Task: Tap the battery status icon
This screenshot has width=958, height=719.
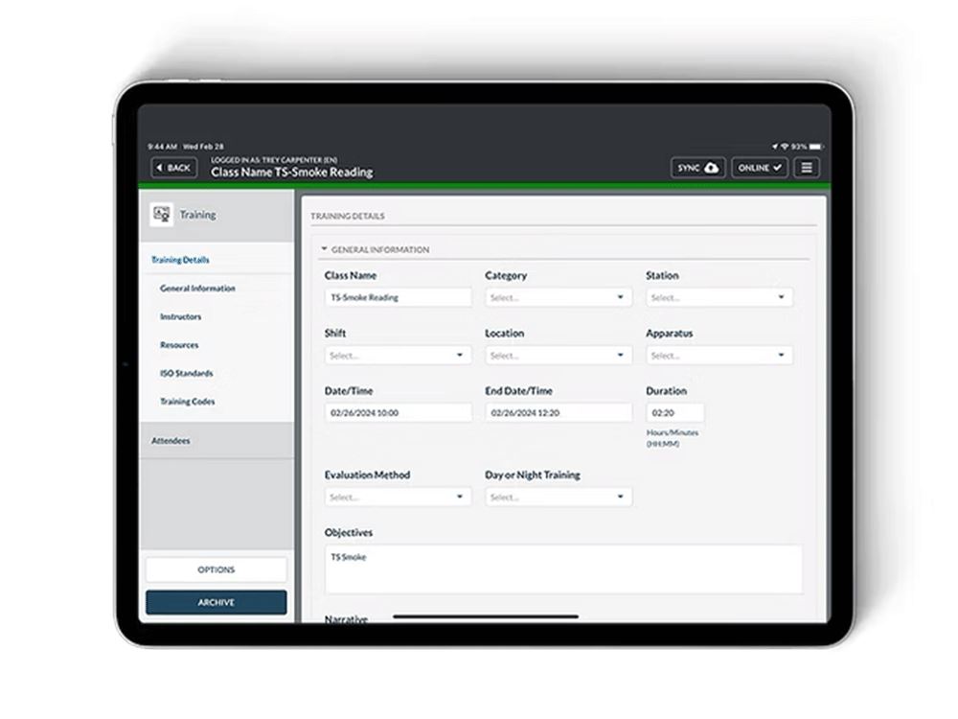Action: 815,147
